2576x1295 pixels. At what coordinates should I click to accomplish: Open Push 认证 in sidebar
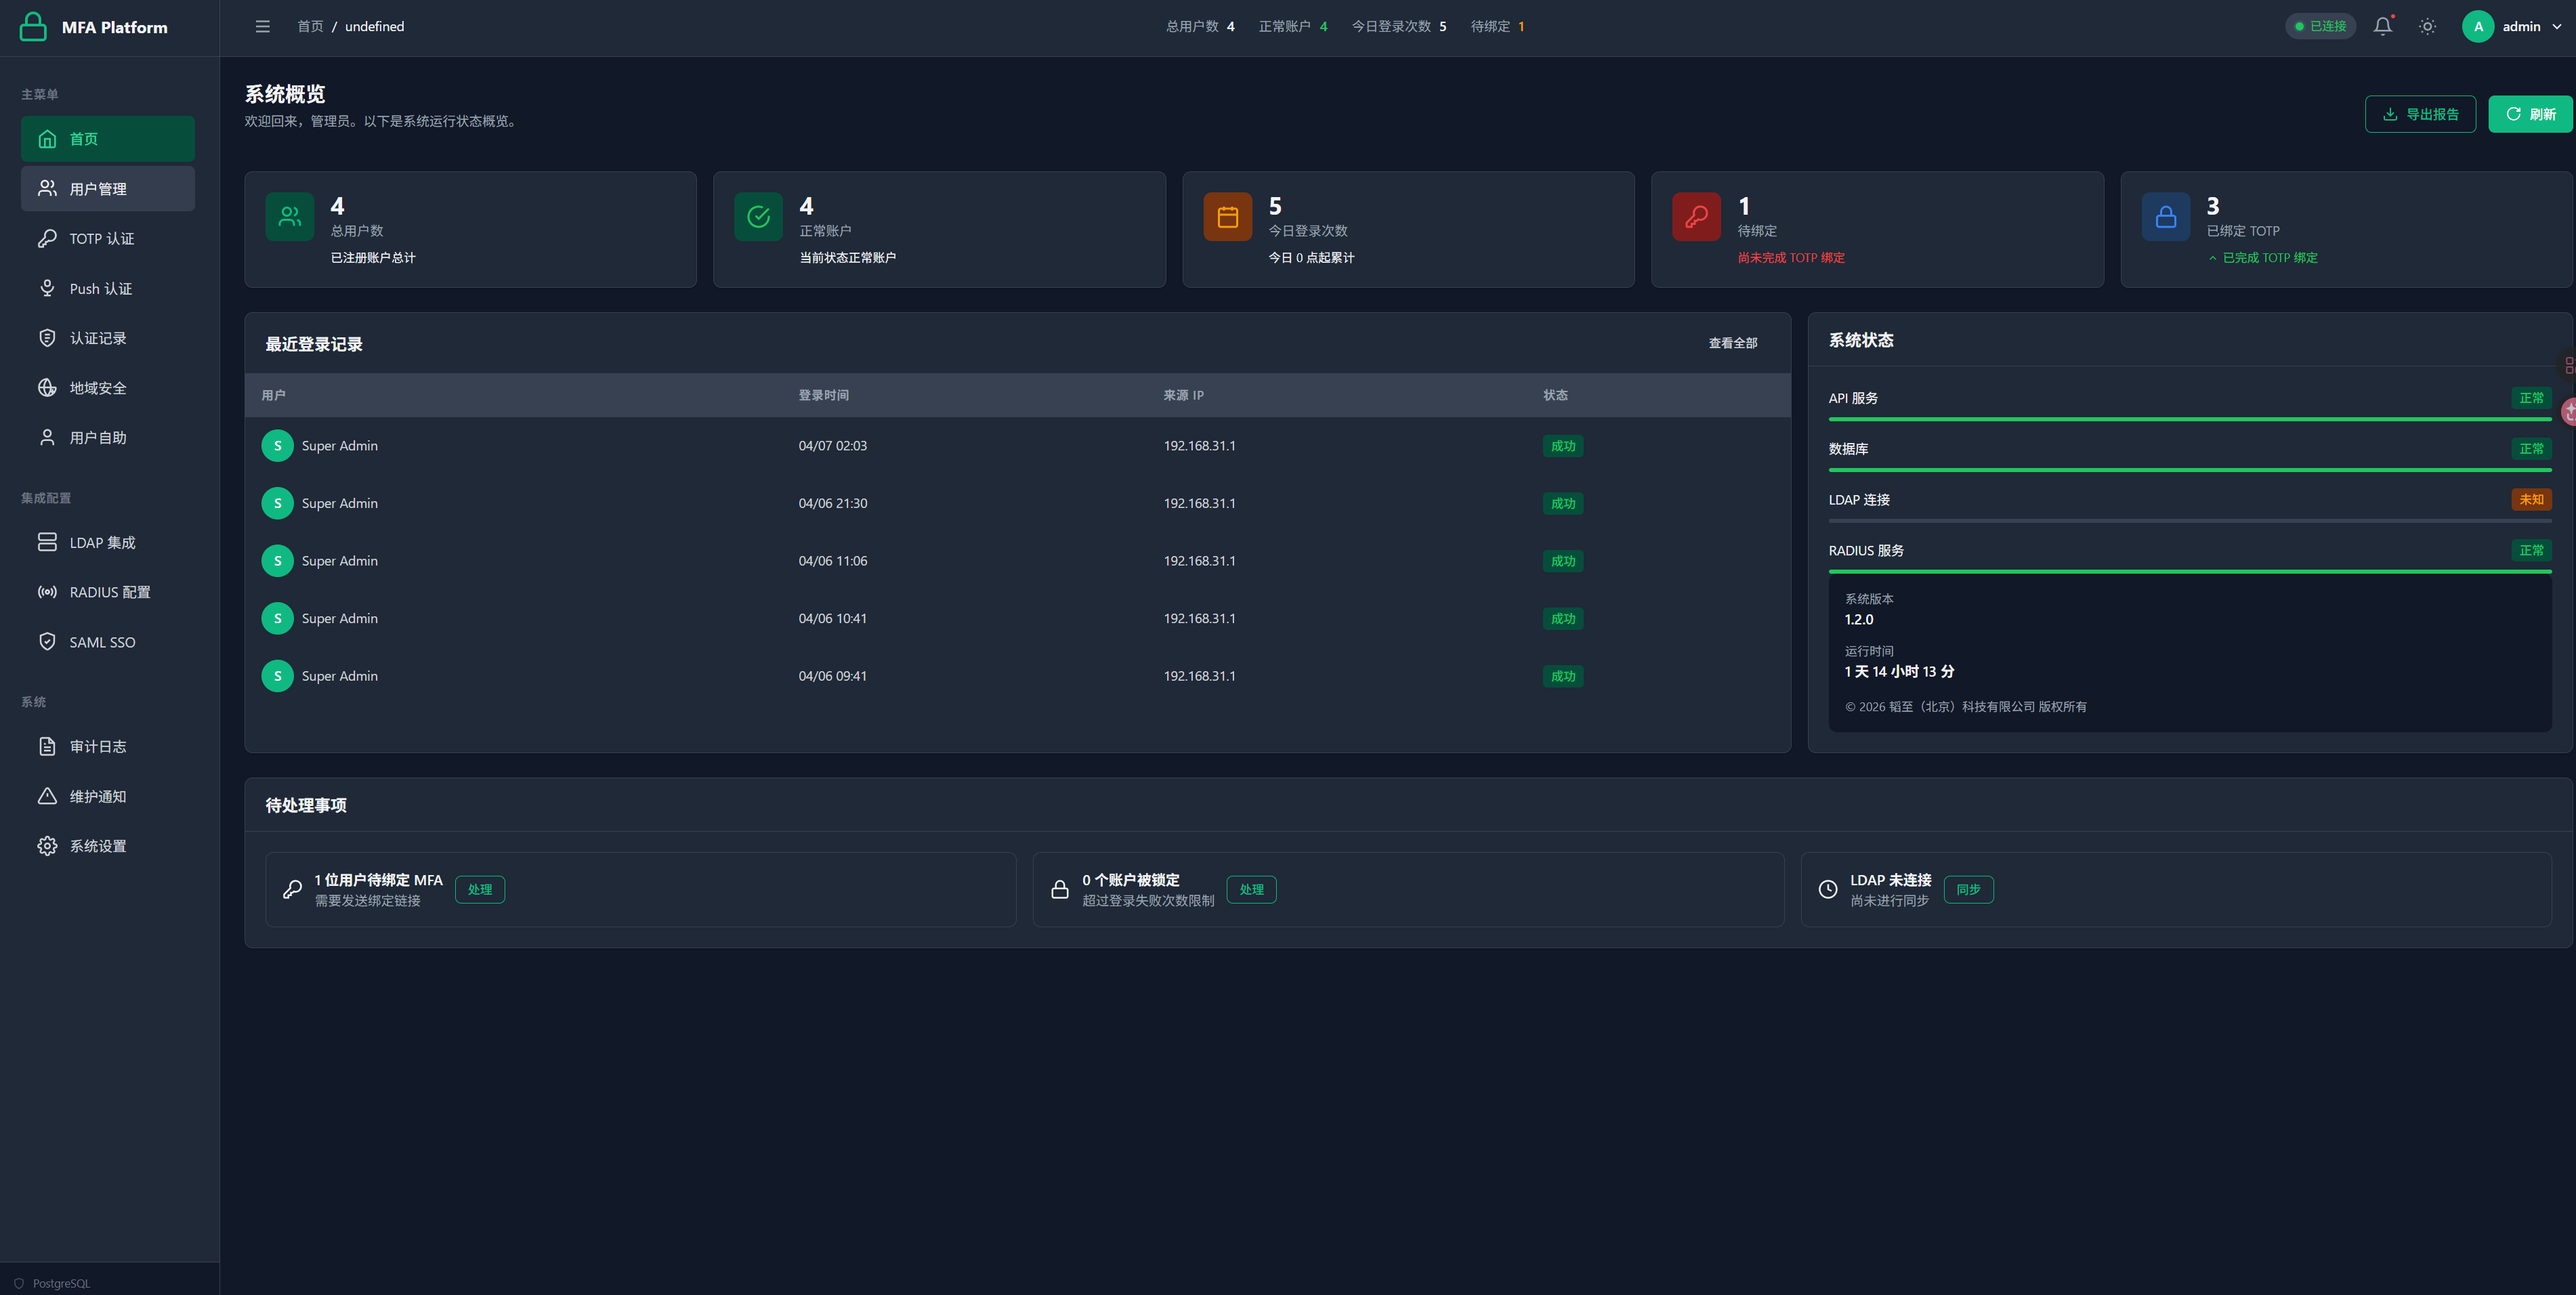click(x=100, y=289)
